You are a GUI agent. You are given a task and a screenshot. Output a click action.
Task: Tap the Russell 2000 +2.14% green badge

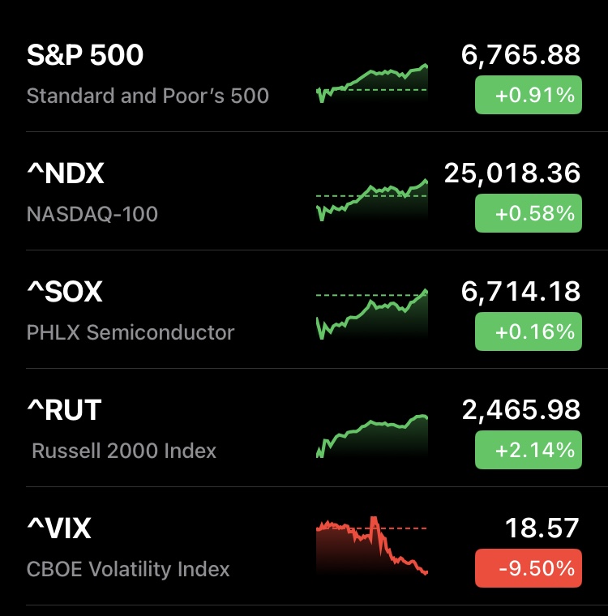(x=528, y=450)
